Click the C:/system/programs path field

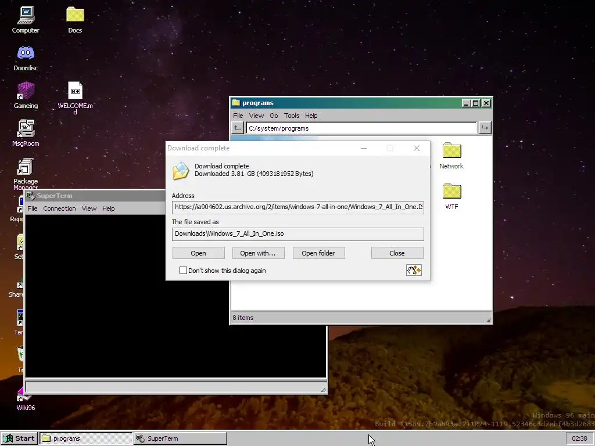pos(361,128)
